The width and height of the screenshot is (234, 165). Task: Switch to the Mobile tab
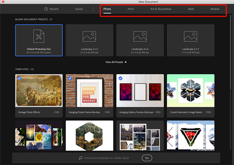(215, 9)
